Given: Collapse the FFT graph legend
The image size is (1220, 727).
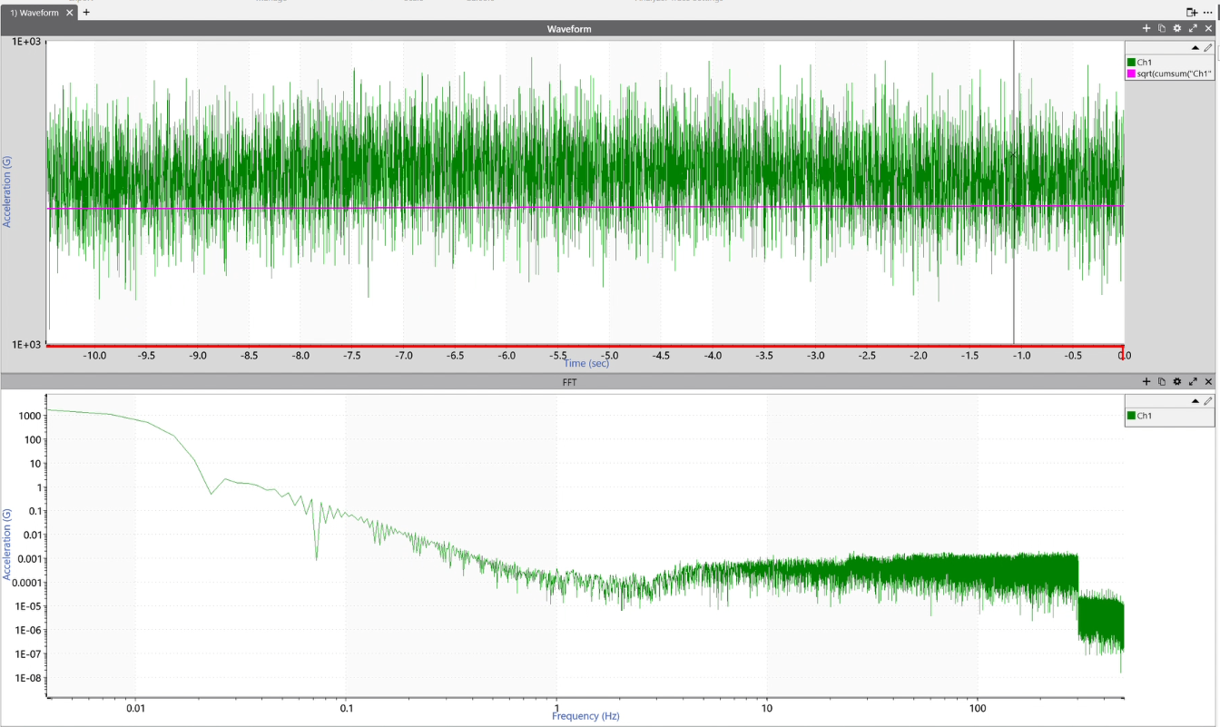Looking at the screenshot, I should click(x=1195, y=401).
